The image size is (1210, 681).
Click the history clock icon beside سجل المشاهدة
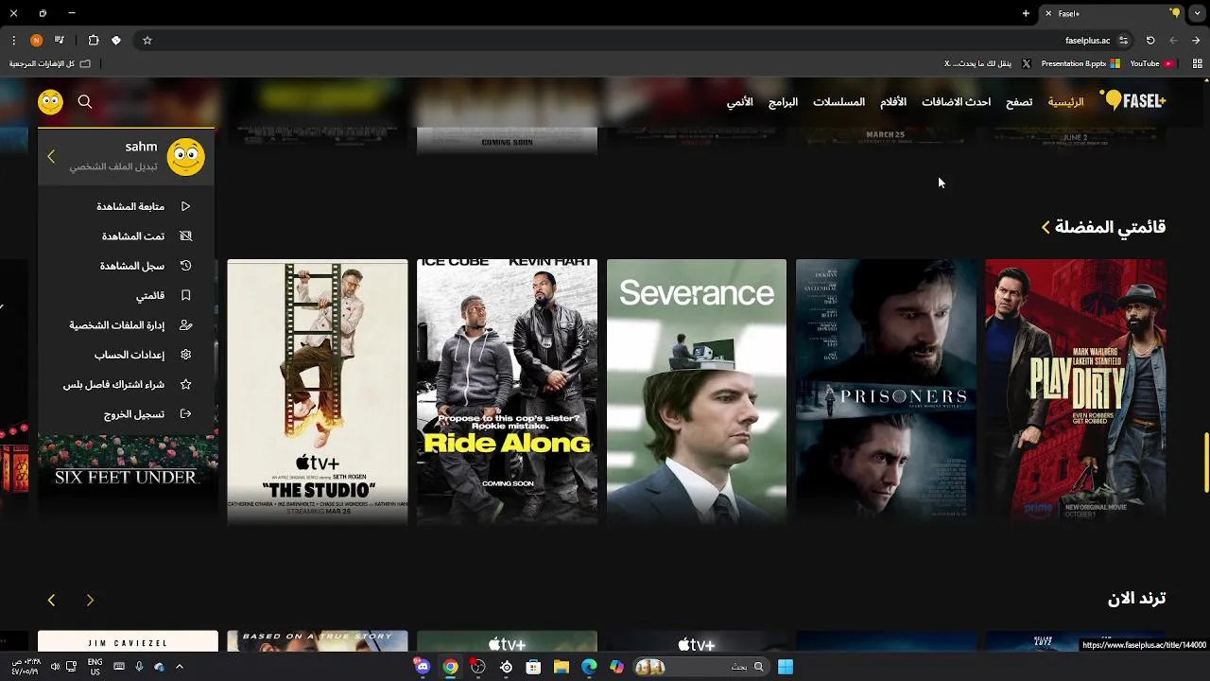(185, 266)
